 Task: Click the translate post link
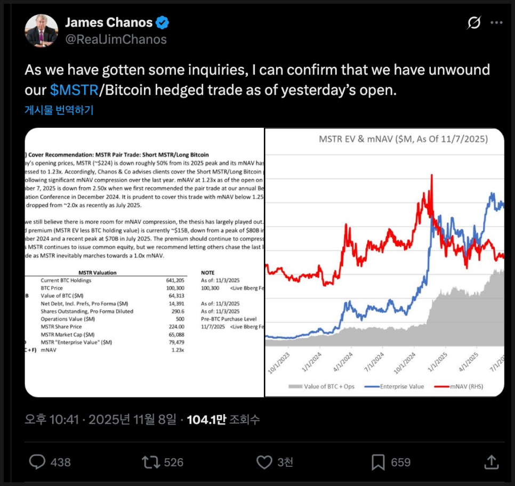tap(59, 110)
